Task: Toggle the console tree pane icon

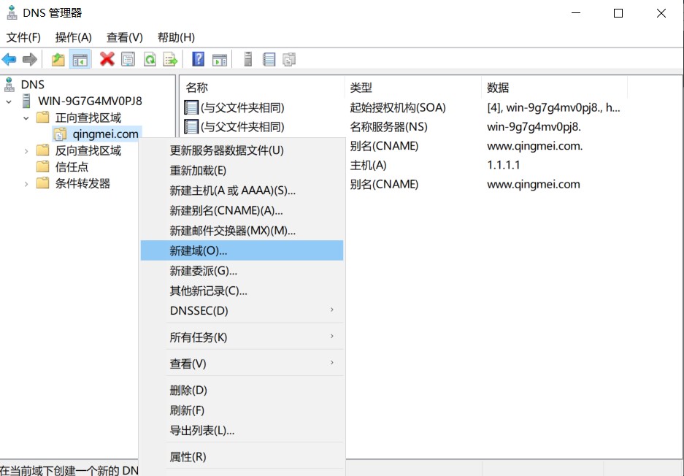Action: 80,59
